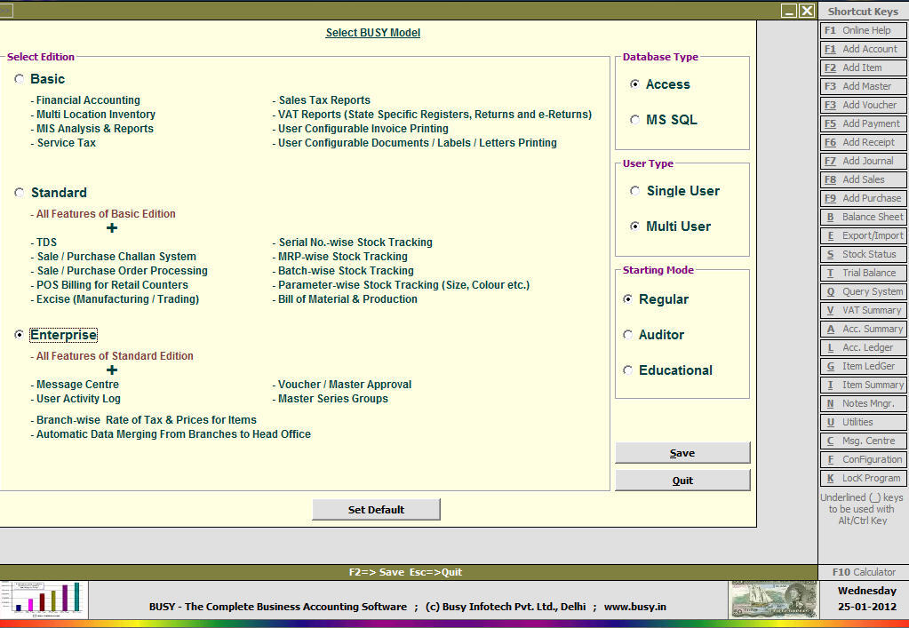Click the F8 Add Sales shortcut
Screen dimensions: 909x628
pyautogui.click(x=863, y=179)
